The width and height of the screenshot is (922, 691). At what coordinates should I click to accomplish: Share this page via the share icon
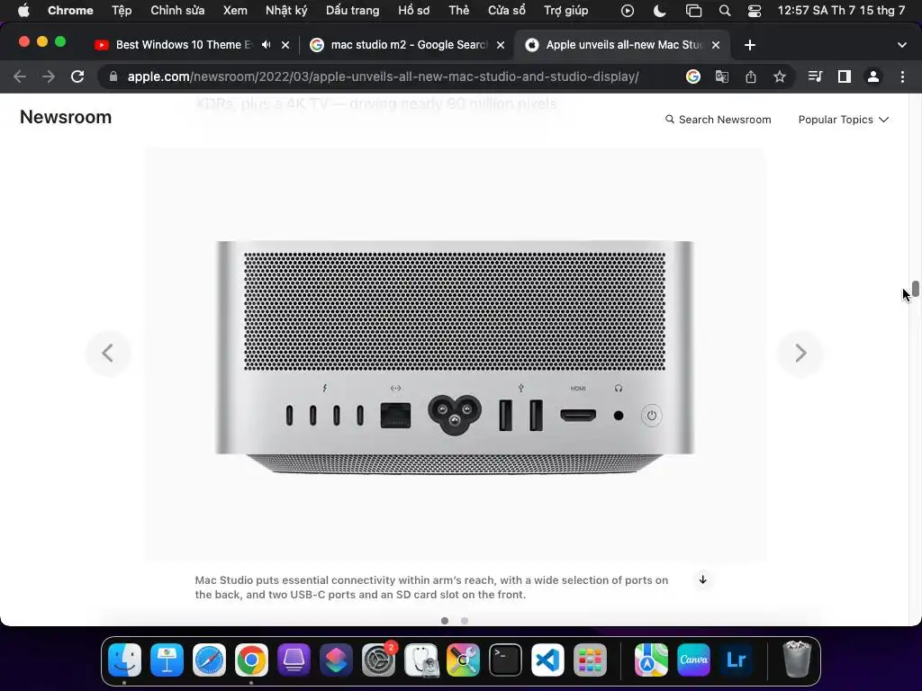[x=751, y=76]
